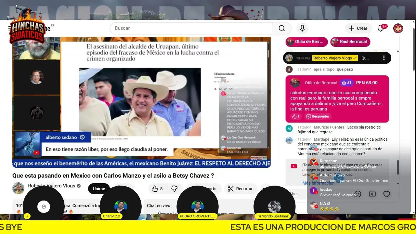Click the alberto sedano name label
This screenshot has height=234, width=416.
pos(61,137)
